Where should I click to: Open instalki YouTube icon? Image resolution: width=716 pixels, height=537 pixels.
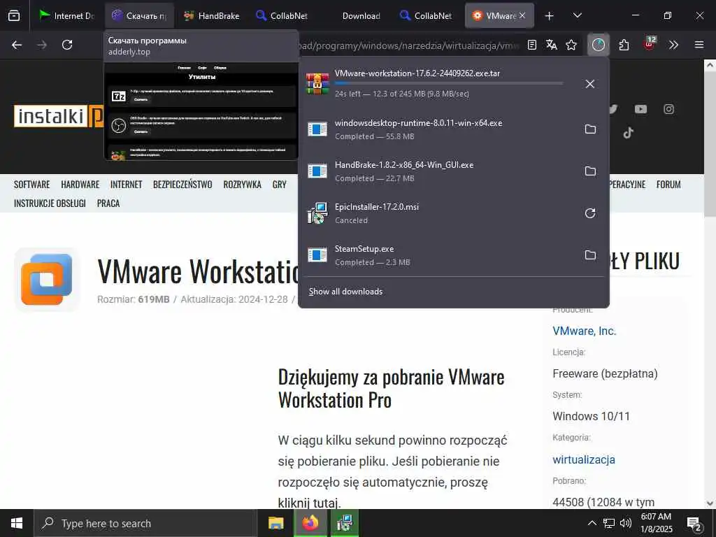(x=640, y=109)
